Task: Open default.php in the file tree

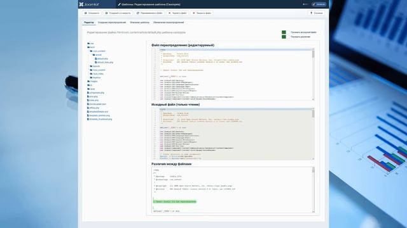Action: click(102, 59)
